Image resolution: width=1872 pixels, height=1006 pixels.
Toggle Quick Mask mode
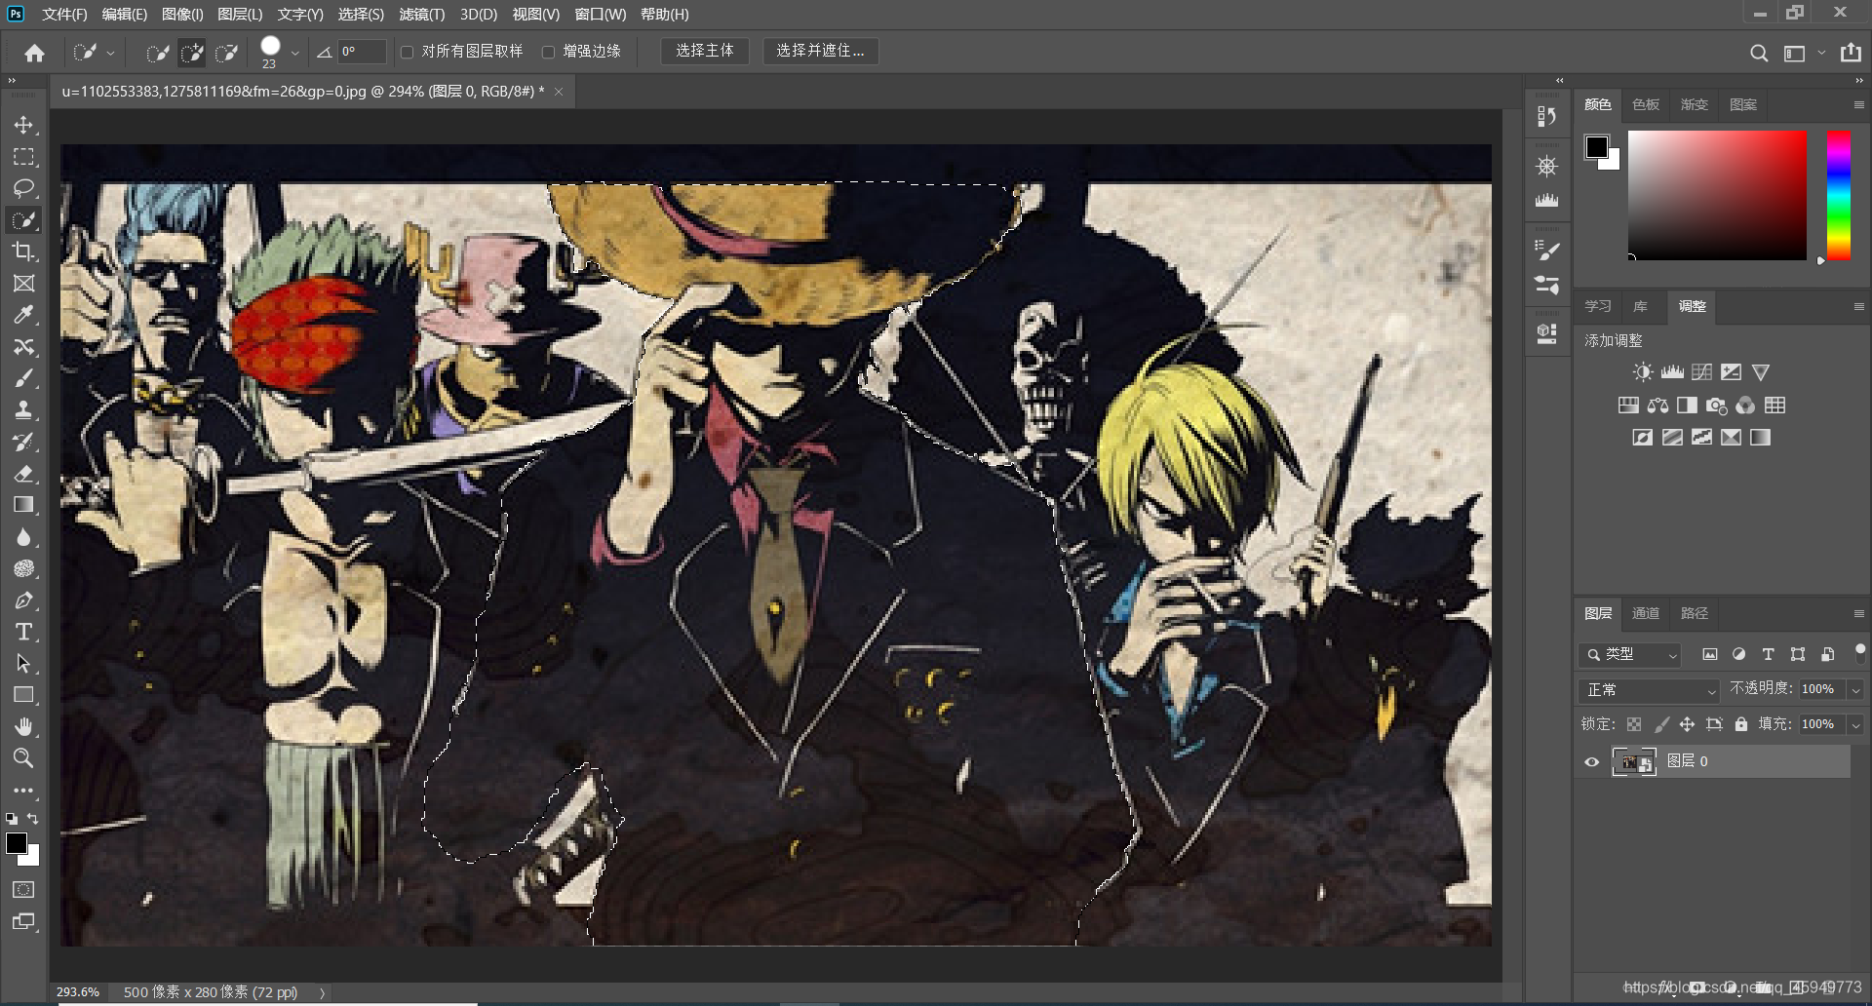click(23, 889)
